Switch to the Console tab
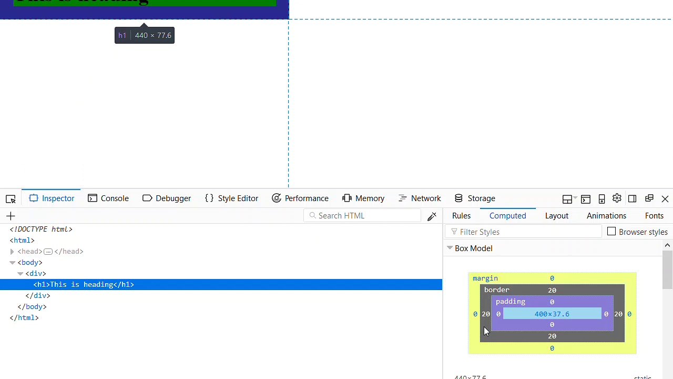The height and width of the screenshot is (379, 673). tap(108, 198)
